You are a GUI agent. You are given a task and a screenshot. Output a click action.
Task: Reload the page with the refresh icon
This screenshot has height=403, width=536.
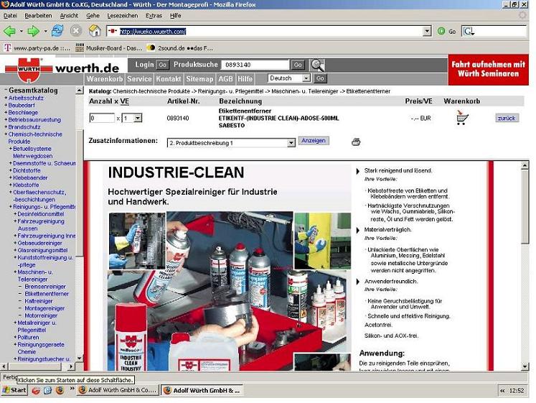(x=57, y=31)
